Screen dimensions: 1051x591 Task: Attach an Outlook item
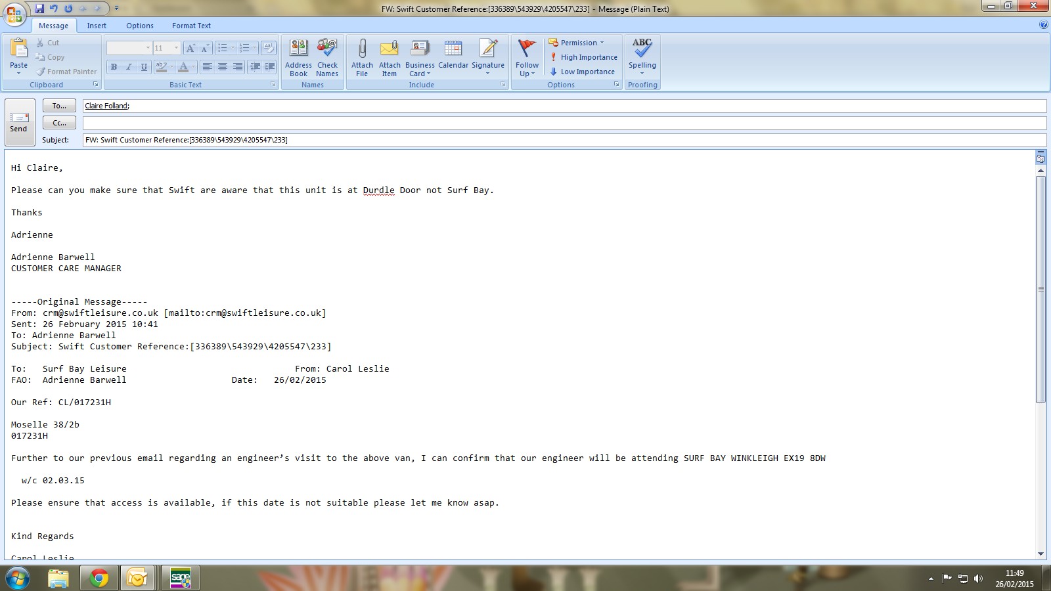[390, 58]
